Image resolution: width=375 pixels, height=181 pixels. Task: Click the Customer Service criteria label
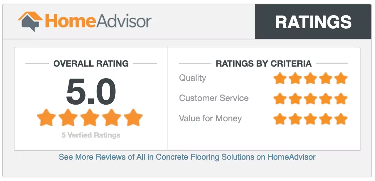click(x=214, y=98)
